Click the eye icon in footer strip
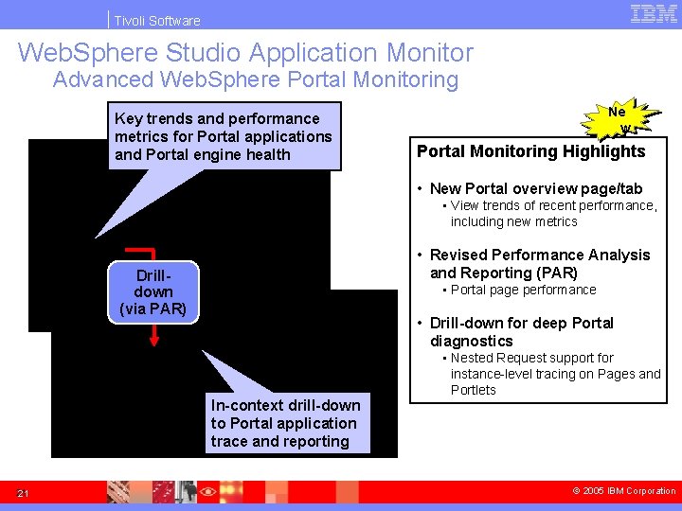682x511 pixels. click(207, 492)
